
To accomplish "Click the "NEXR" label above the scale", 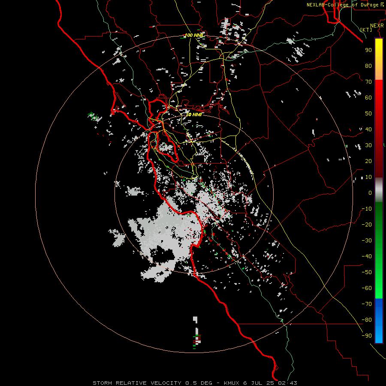I will [377, 26].
